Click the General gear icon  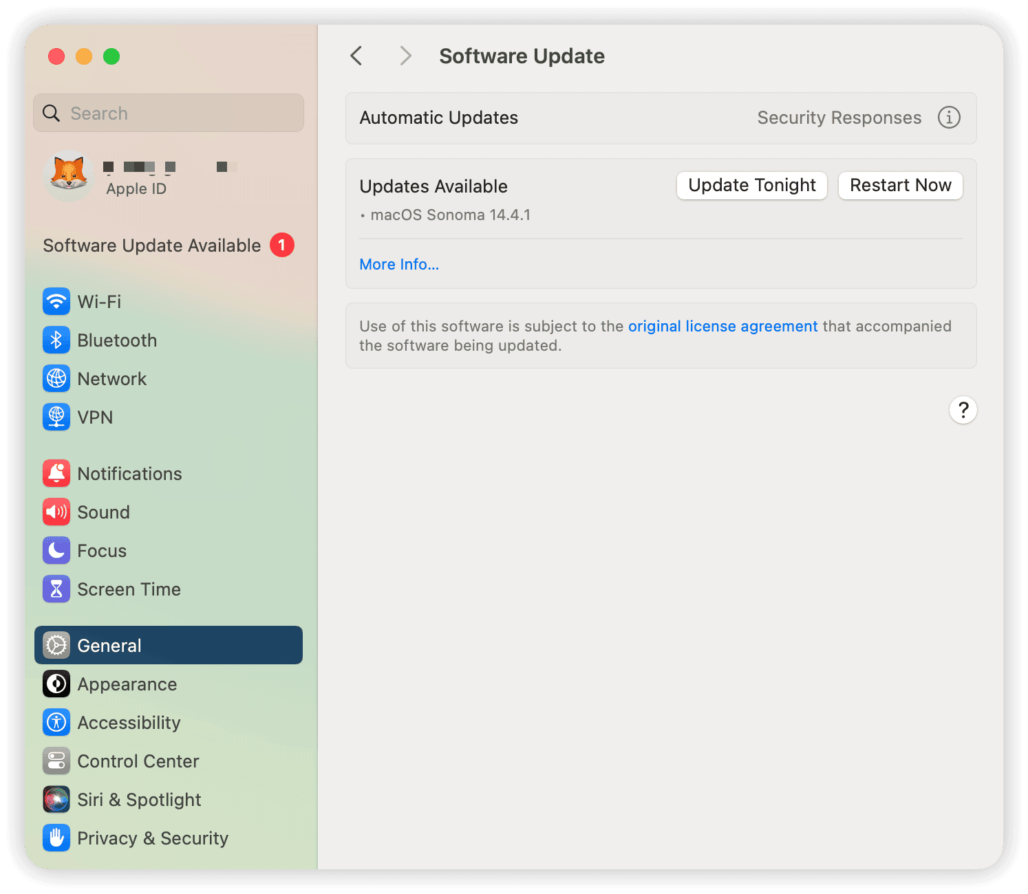(x=56, y=645)
